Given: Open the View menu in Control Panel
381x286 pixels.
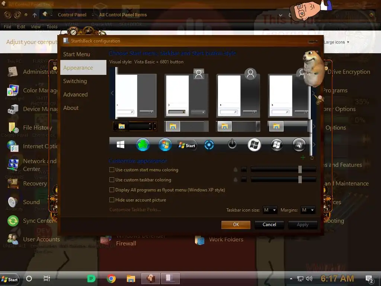Looking at the screenshot, I should pos(35,26).
